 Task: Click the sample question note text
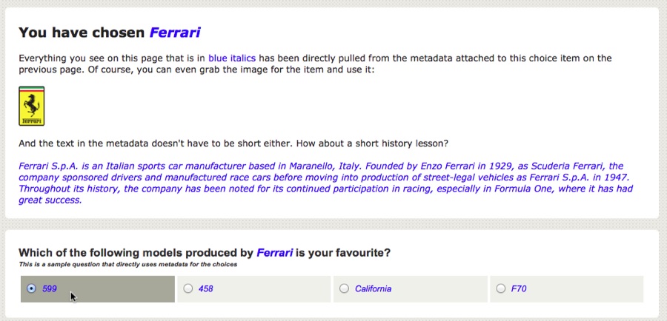[x=127, y=265]
